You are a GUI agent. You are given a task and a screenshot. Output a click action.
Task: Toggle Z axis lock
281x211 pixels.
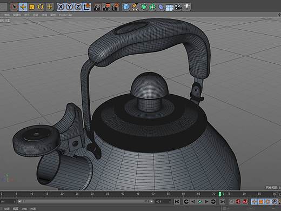pos(78,7)
